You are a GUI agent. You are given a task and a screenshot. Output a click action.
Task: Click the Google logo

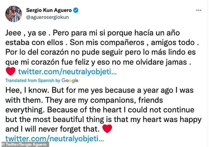point(70,80)
